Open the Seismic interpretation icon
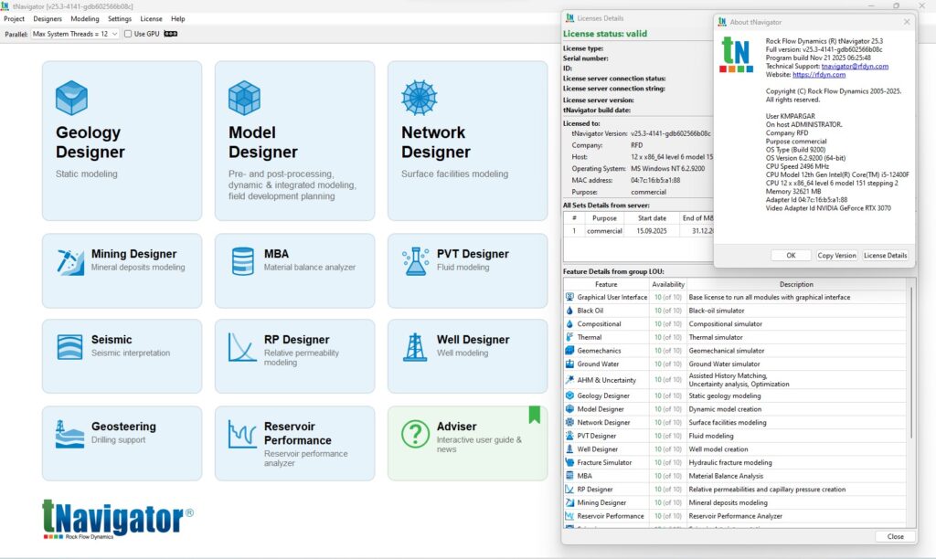Image resolution: width=936 pixels, height=559 pixels. pos(70,346)
